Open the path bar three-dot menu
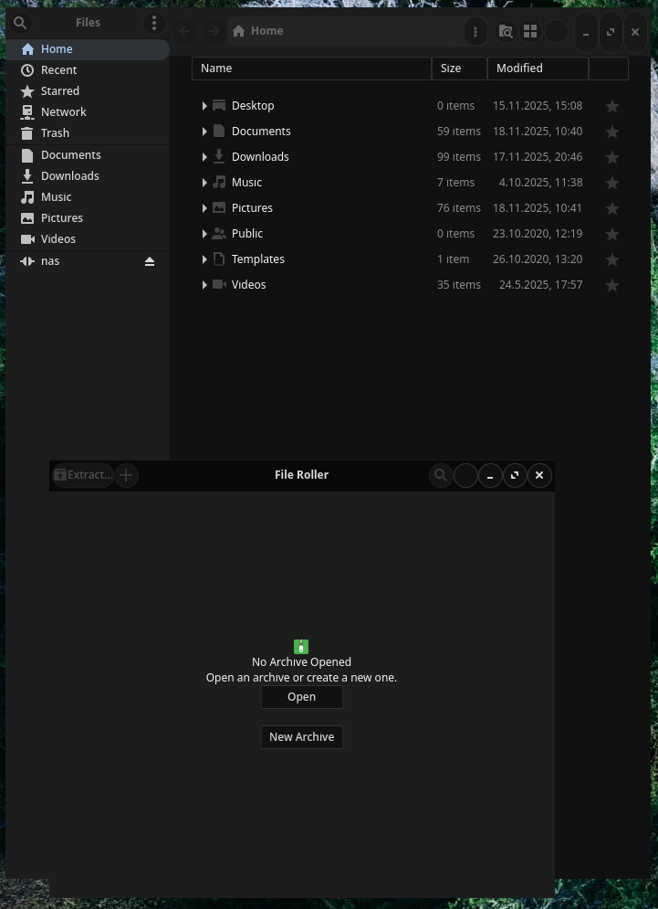This screenshot has height=909, width=658. 475,32
